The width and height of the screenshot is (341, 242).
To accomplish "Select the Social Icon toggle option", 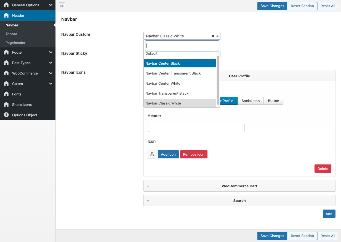I will 251,101.
